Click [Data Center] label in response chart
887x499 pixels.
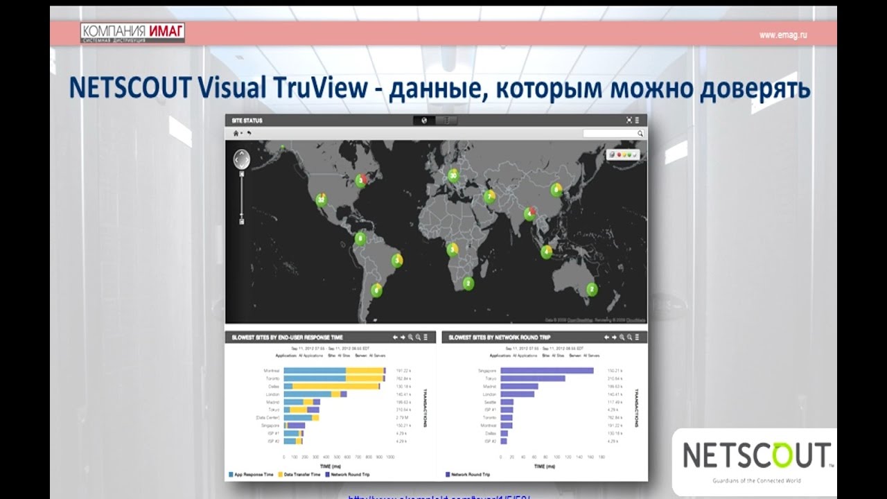[268, 418]
